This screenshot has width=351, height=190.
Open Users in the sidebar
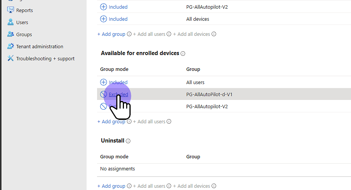[22, 22]
